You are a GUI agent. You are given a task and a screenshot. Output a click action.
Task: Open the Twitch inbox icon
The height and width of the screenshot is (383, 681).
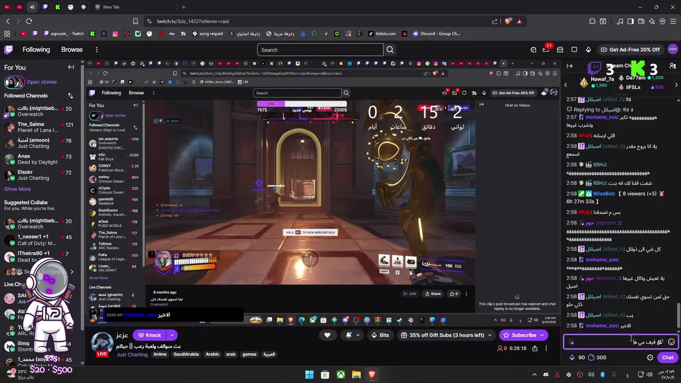tap(560, 49)
